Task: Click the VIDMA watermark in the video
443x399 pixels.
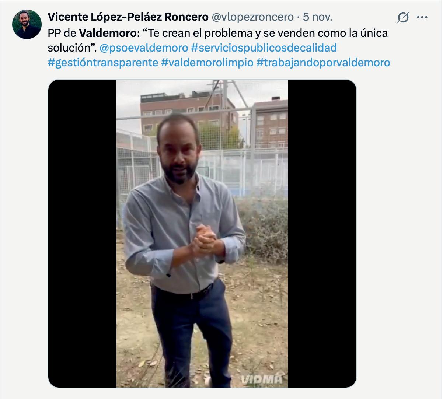Action: [x=261, y=379]
